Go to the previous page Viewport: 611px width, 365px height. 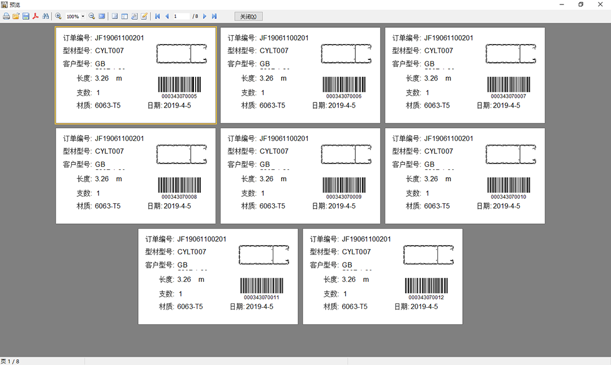(x=167, y=16)
